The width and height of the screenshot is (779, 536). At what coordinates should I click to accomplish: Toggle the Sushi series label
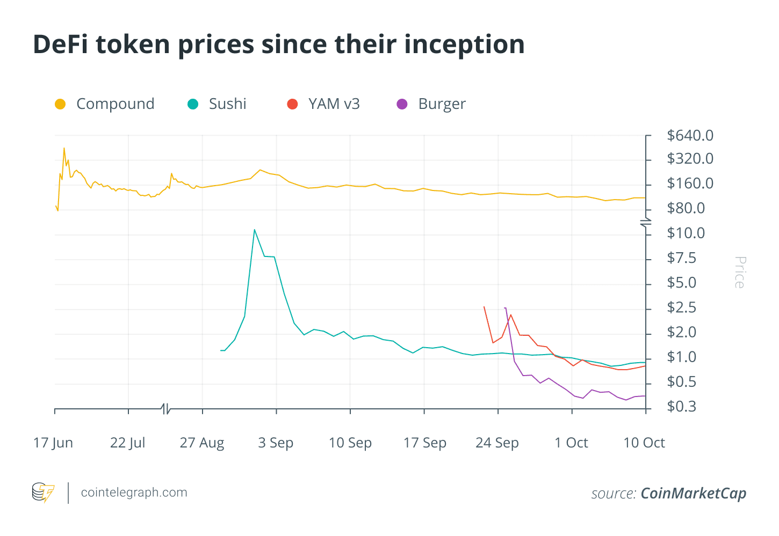pos(228,104)
